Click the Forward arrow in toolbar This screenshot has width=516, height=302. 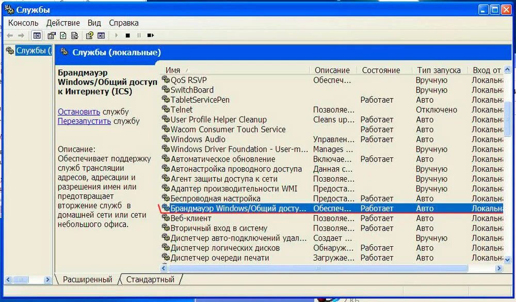pyautogui.click(x=21, y=36)
